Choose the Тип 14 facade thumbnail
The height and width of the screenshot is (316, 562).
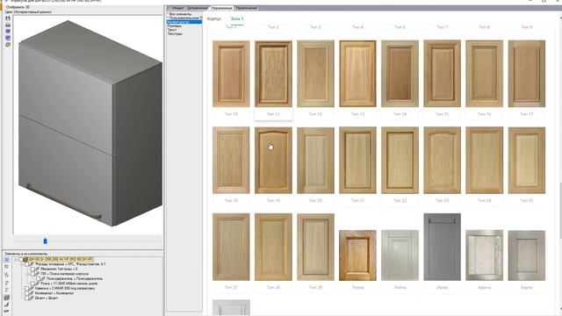tap(400, 74)
